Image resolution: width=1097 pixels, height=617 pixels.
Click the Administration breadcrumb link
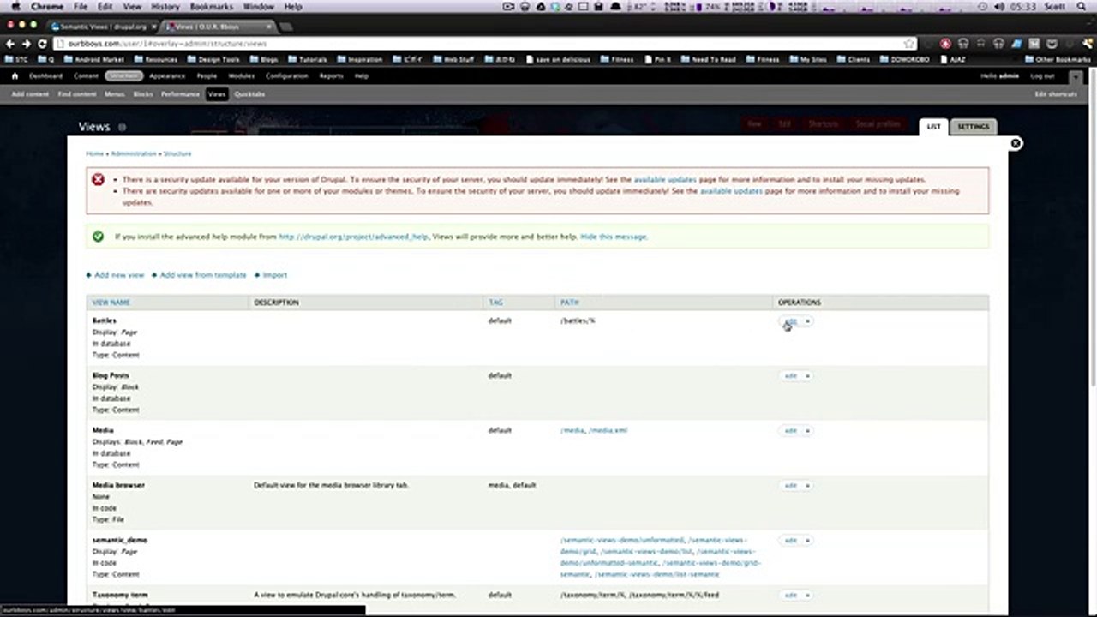click(134, 153)
